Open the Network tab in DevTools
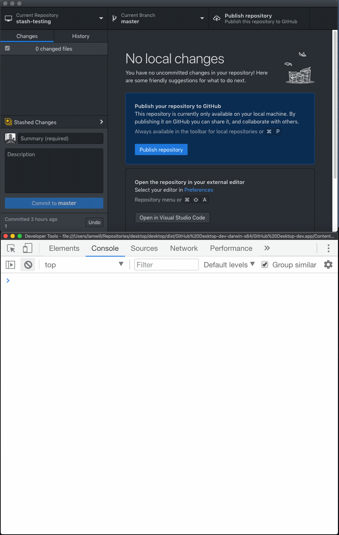The image size is (339, 535). click(184, 248)
